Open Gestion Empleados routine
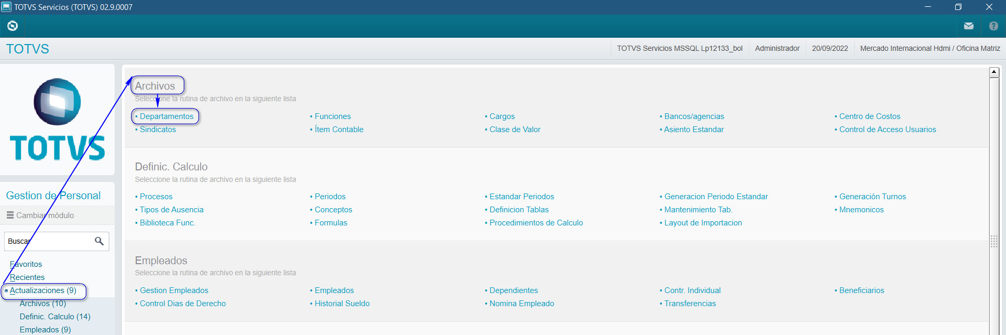Screen dimensions: 1006x335 pyautogui.click(x=174, y=290)
